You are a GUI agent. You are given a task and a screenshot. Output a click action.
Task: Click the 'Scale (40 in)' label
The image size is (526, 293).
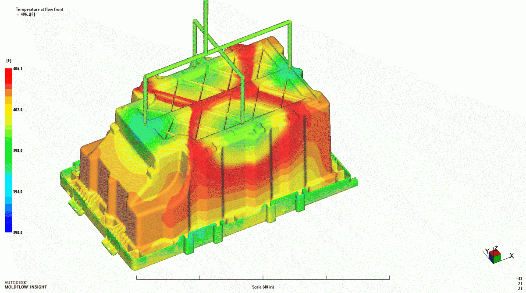(x=263, y=287)
